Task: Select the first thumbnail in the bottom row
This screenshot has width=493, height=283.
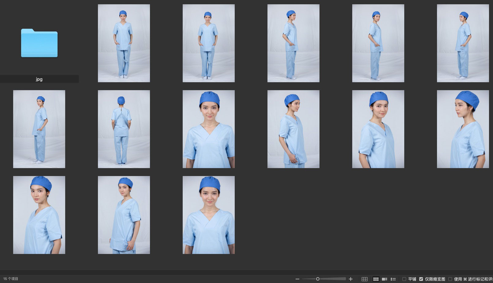Action: 39,215
